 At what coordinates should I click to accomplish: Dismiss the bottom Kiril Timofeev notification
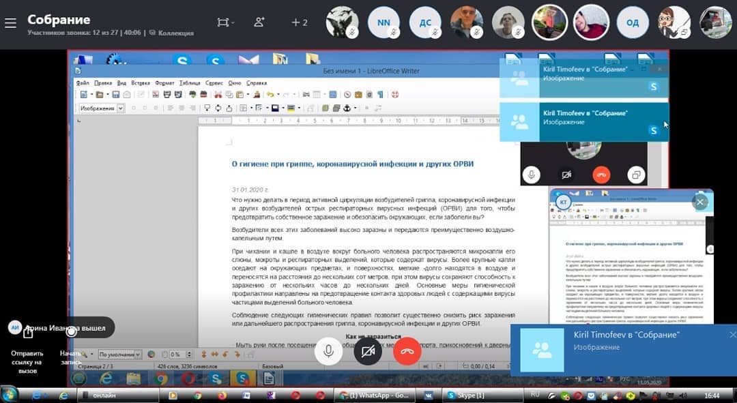pos(732,334)
